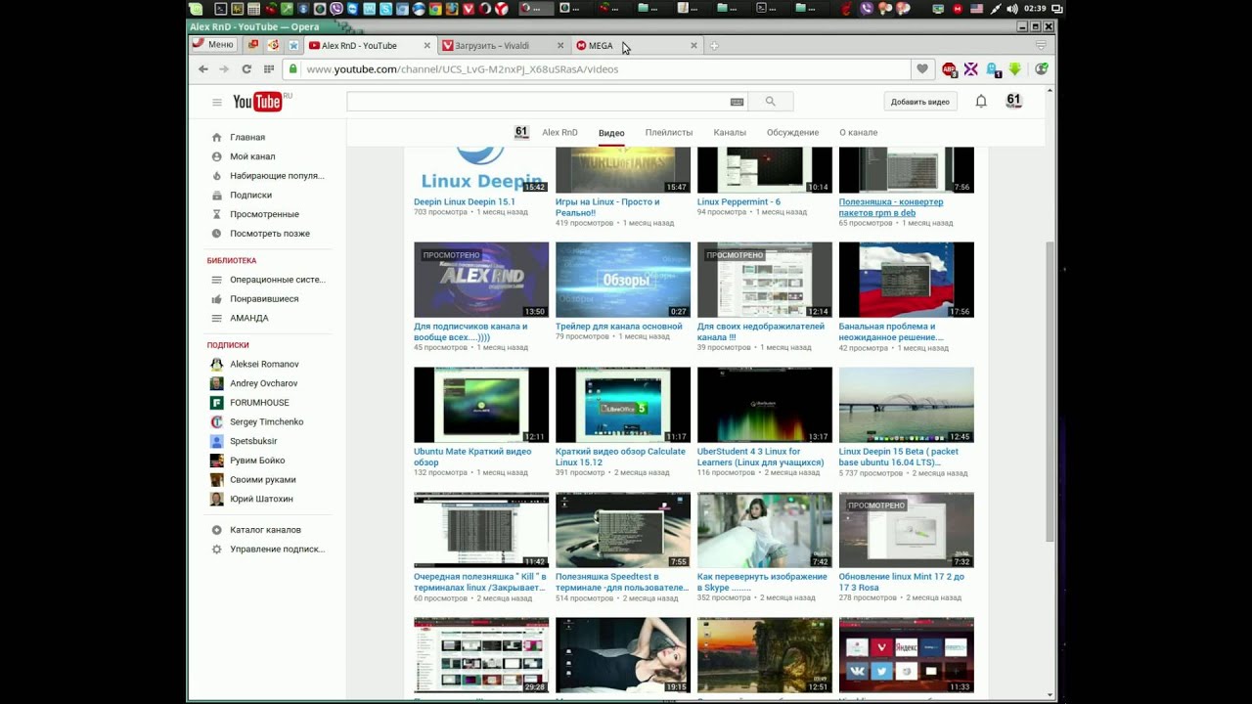Open Обновление linux Mint 17 2 video

(x=901, y=582)
